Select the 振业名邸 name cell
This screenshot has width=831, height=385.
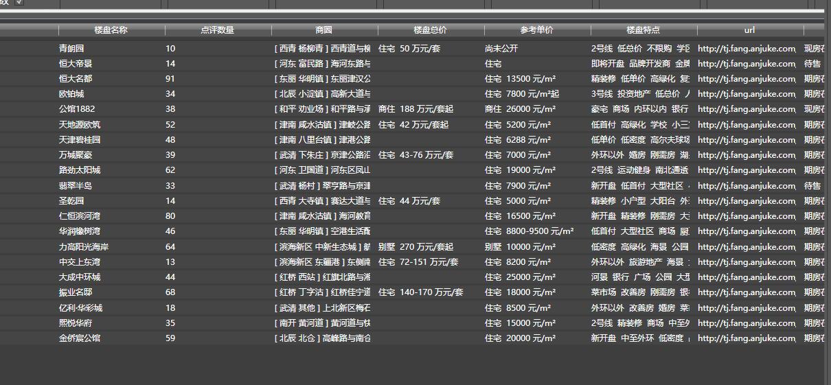[x=76, y=292]
